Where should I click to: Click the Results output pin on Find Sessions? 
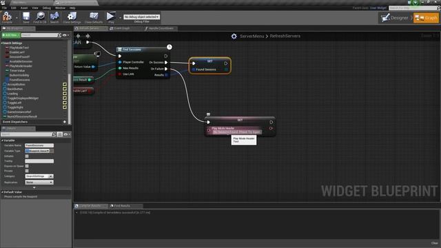(166, 75)
